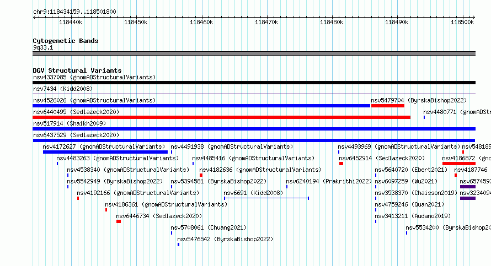491x266 pixels.
Task: Click the Cytogenetic Bands track title
Action: tap(66, 41)
